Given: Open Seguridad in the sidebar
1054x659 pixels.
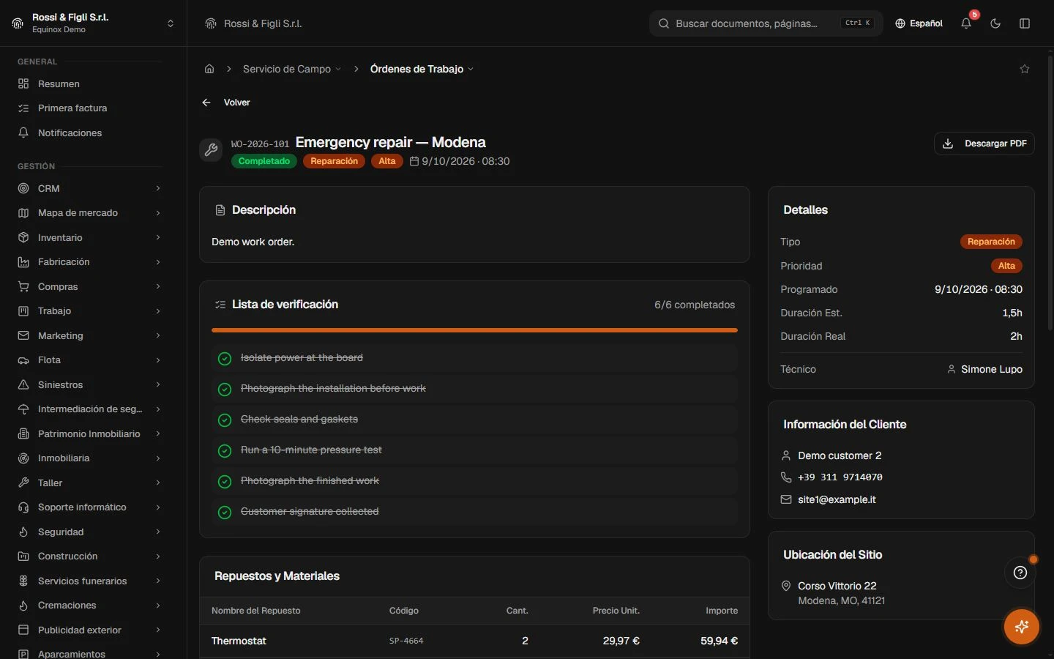Looking at the screenshot, I should coord(90,532).
